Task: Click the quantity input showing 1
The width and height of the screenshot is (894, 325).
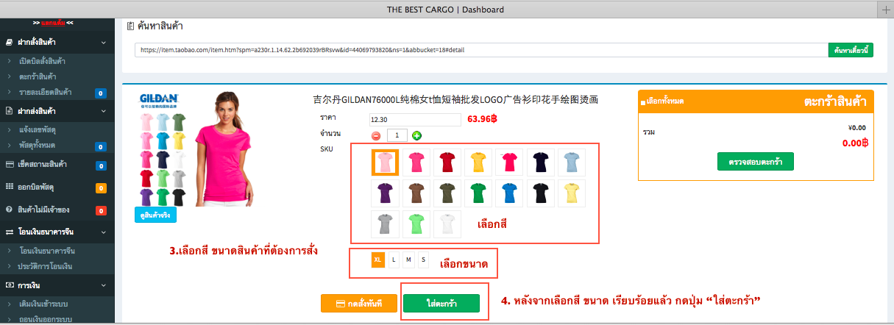Action: [x=397, y=135]
